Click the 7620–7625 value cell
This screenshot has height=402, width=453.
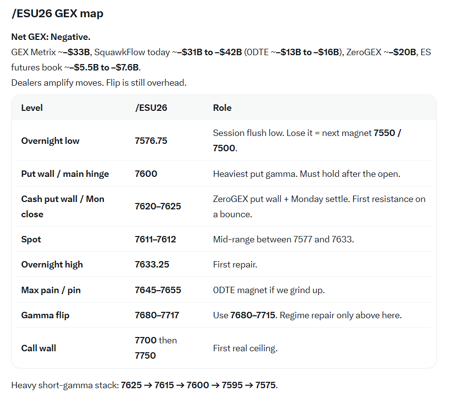158,206
